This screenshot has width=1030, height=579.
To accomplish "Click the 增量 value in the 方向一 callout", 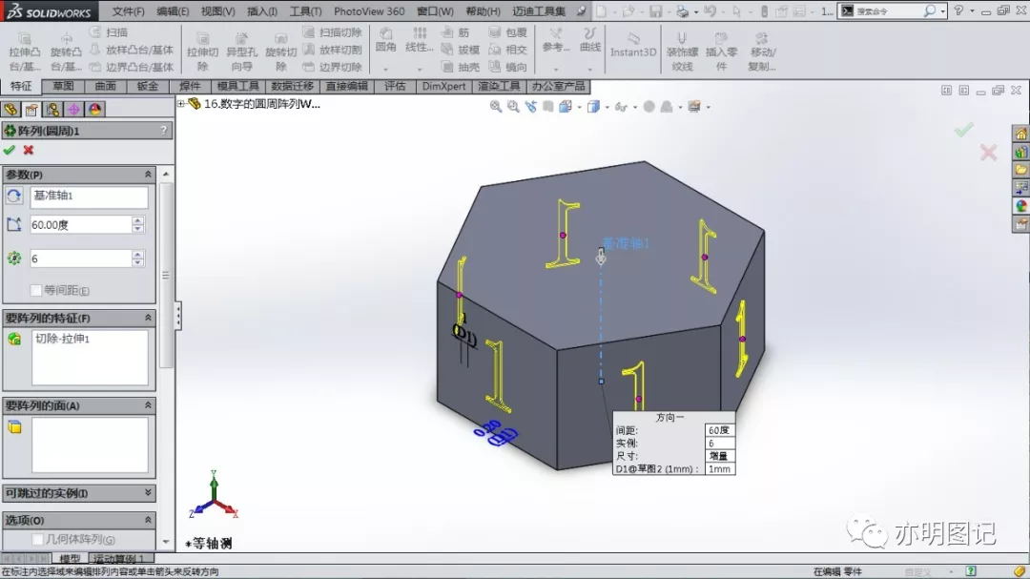I will (719, 456).
